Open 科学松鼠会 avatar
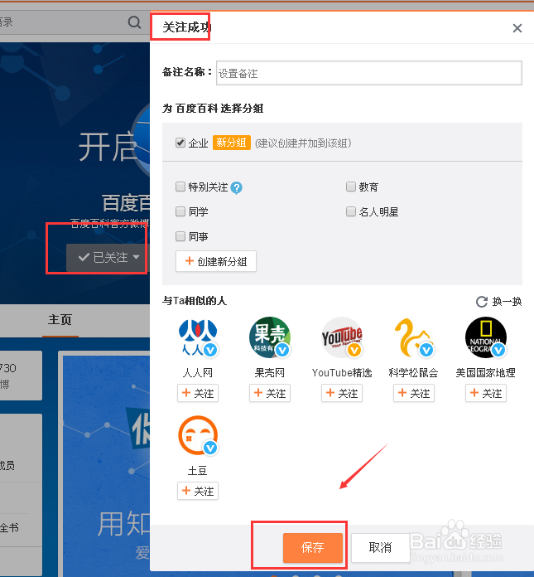534x577 pixels. coord(414,337)
